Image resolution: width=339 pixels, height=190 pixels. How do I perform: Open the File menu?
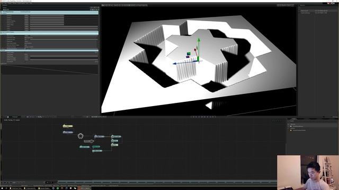(2, 3)
